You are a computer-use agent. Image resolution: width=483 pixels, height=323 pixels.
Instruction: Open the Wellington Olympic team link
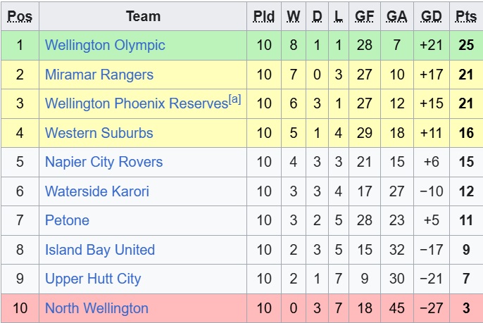click(105, 45)
